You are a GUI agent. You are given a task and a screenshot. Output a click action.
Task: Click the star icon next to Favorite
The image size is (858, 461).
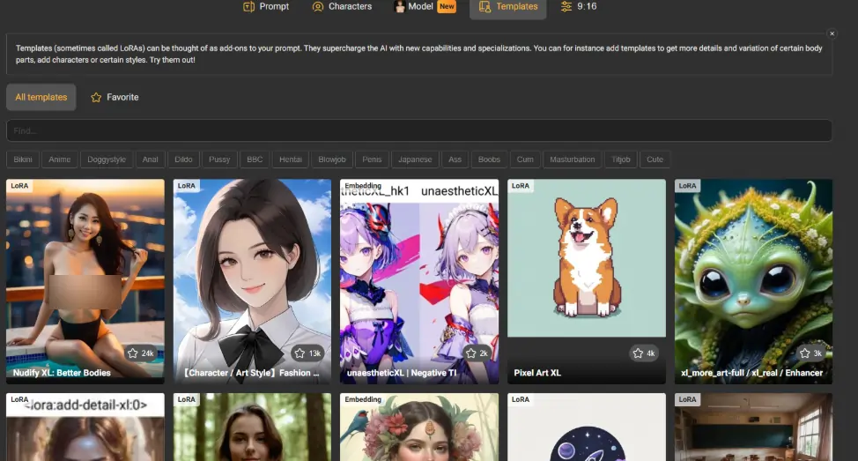pyautogui.click(x=96, y=98)
